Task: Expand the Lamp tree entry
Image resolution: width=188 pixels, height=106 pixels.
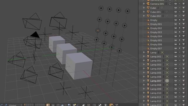Action: [144, 52]
